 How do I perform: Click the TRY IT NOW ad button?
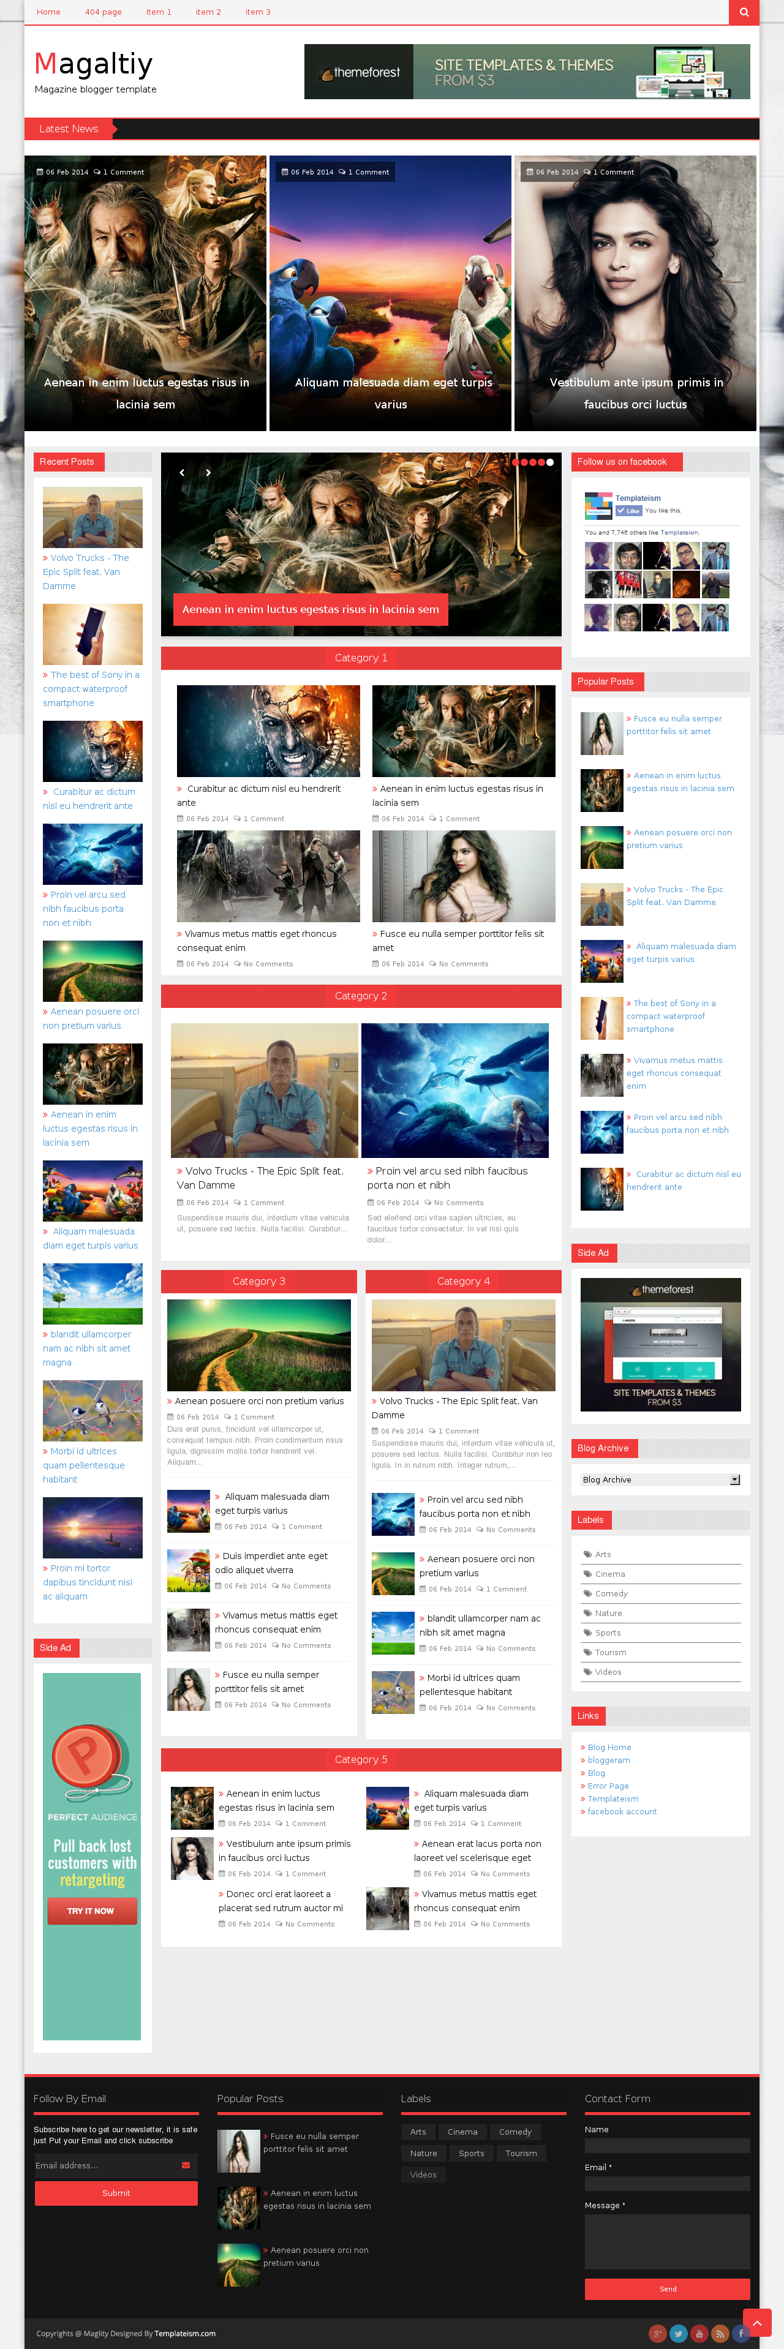click(x=92, y=1911)
